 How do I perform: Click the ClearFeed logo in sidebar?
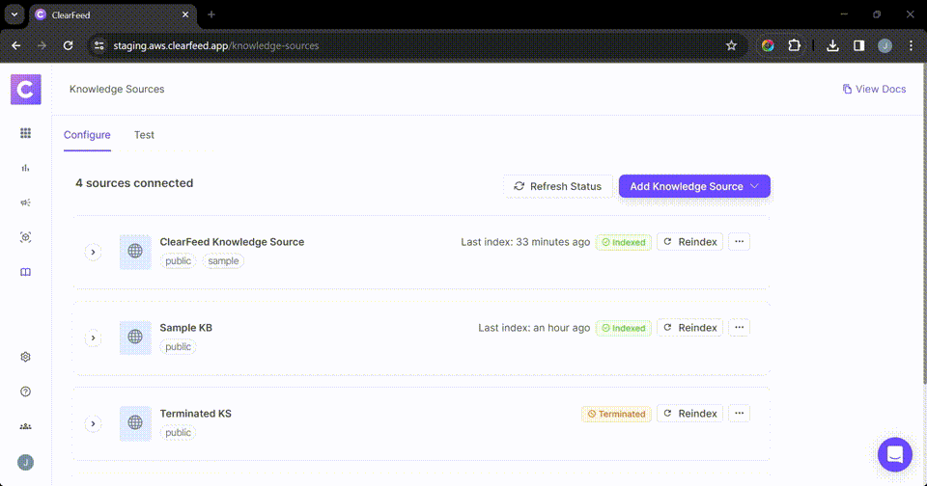[x=26, y=90]
